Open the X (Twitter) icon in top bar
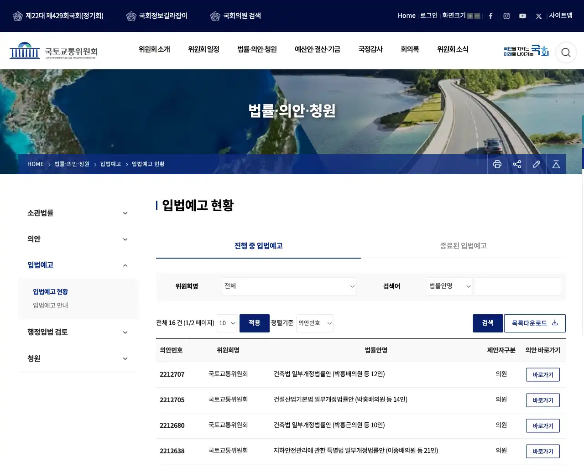Image resolution: width=584 pixels, height=467 pixels. [539, 16]
